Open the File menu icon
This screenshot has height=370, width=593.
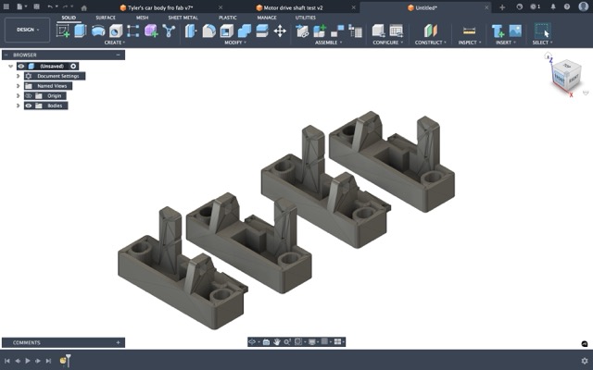pos(19,6)
